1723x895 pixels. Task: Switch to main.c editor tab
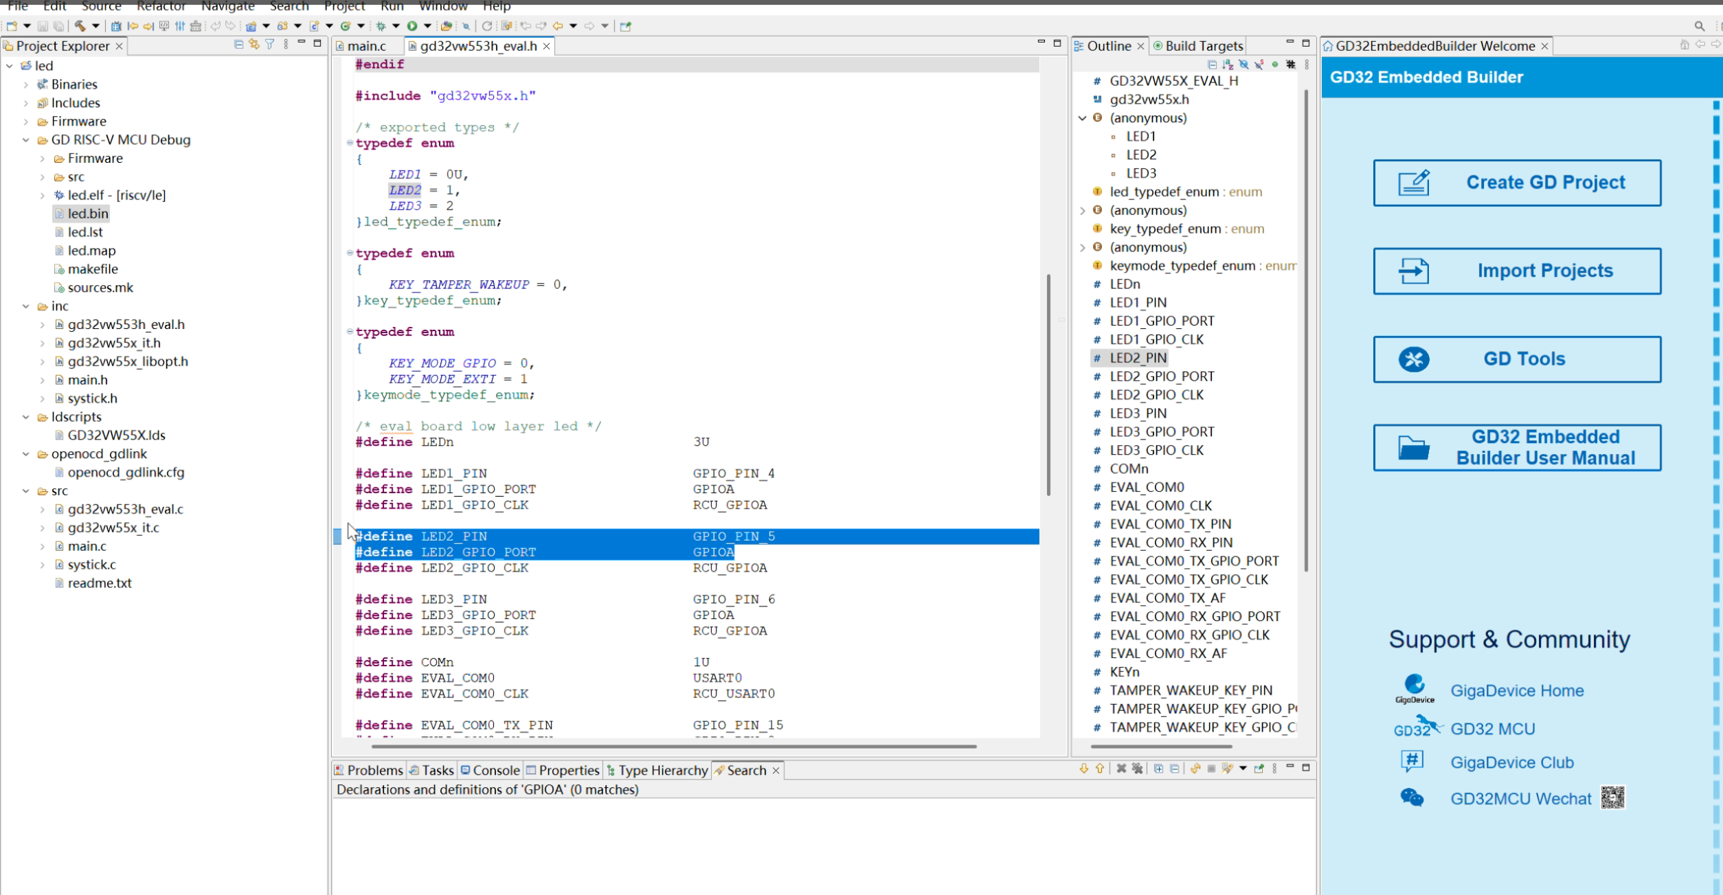coord(367,46)
